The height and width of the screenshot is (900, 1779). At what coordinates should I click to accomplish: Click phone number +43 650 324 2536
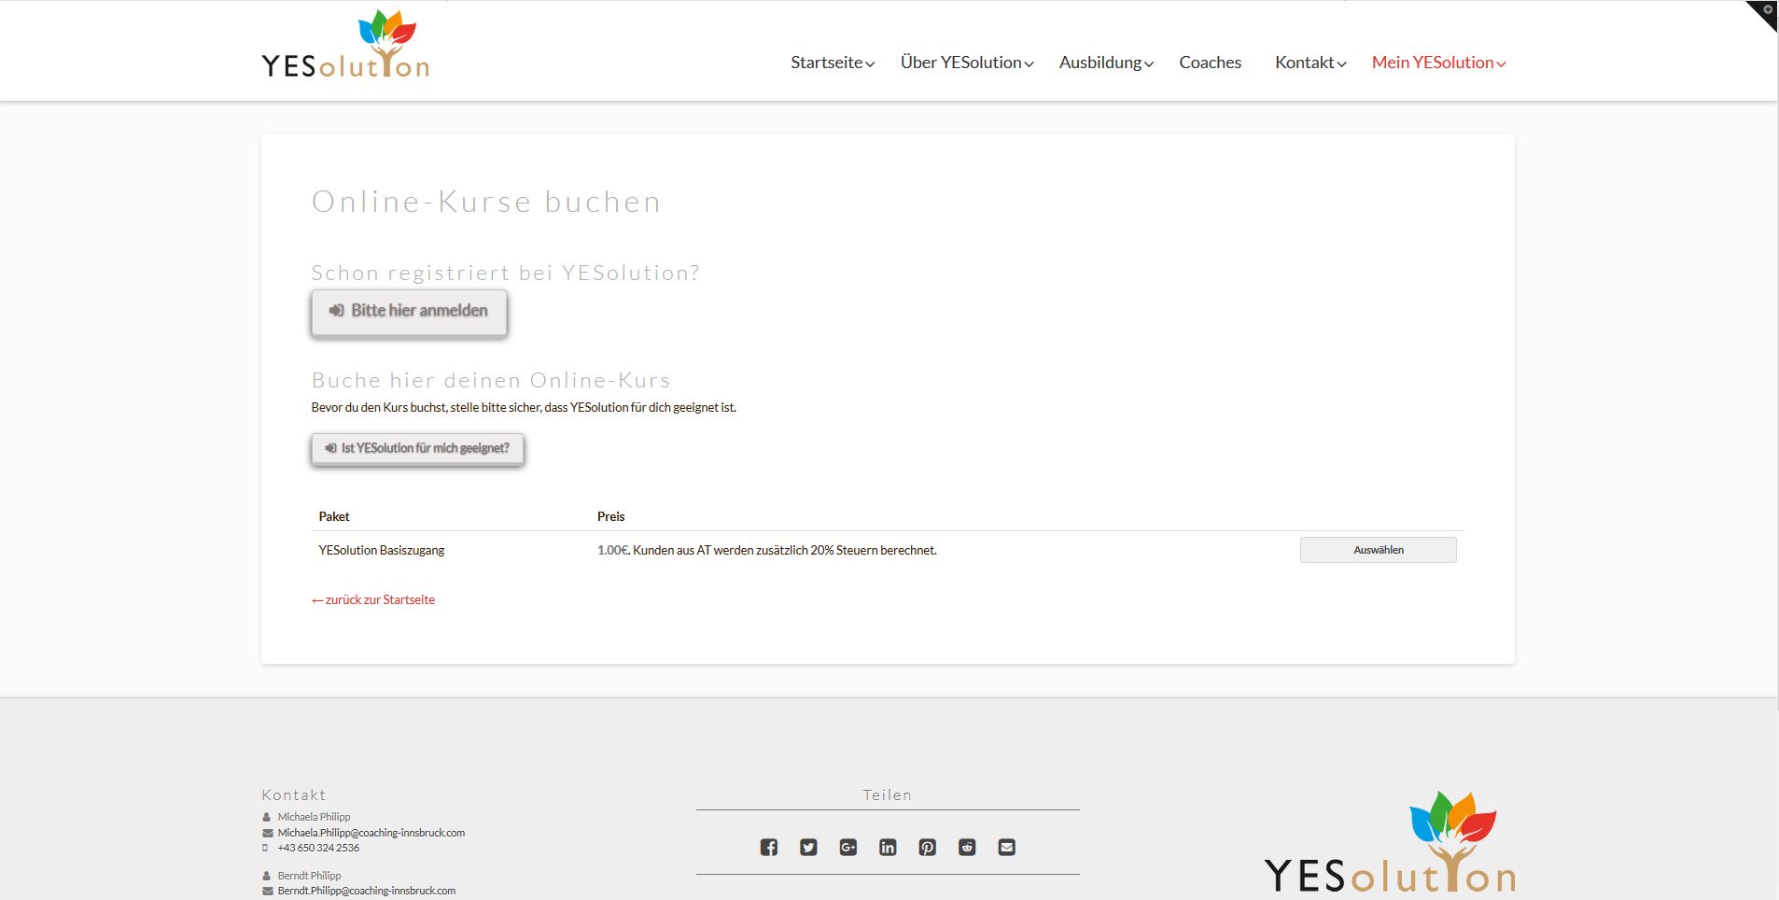318,848
